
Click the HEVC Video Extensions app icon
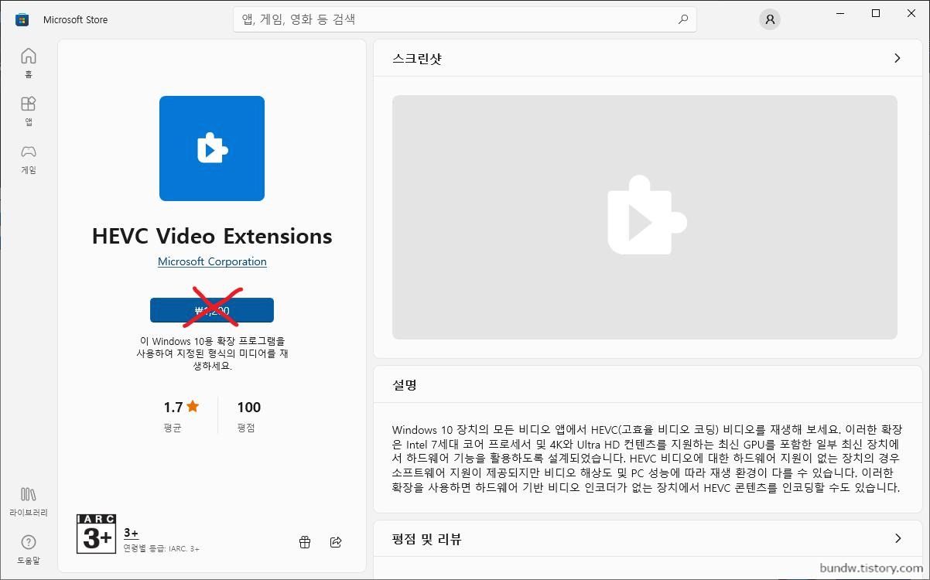212,148
